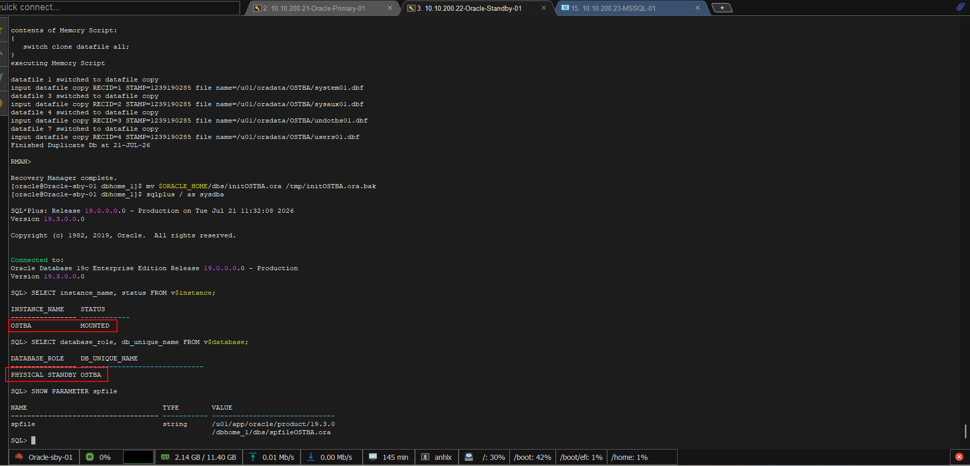Click the Quick connect input field
The width and height of the screenshot is (970, 466).
120,7
